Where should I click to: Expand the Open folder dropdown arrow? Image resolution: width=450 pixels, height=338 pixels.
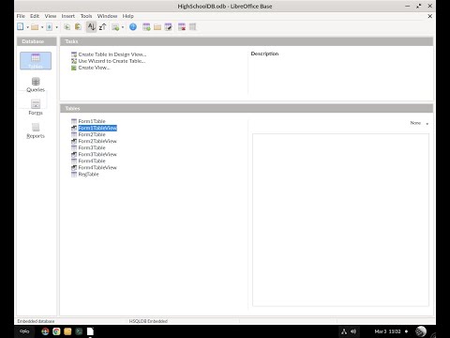tap(42, 27)
